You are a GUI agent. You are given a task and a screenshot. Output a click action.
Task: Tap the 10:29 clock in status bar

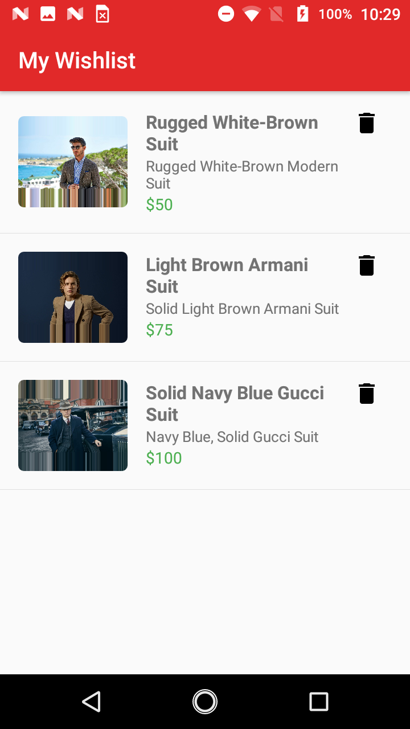pyautogui.click(x=380, y=14)
